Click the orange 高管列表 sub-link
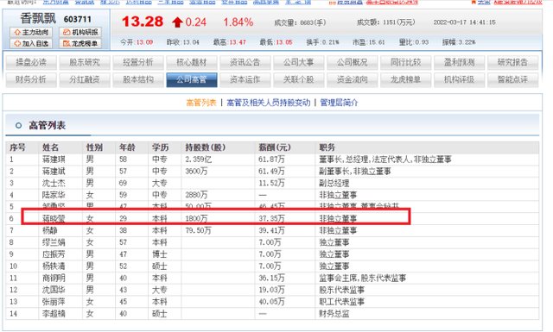Screen dimensions: 553x332 [x=201, y=103]
